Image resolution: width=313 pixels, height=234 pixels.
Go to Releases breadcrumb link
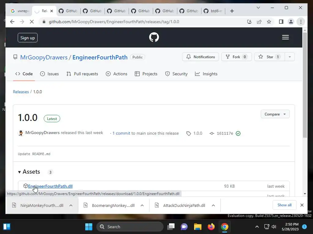click(21, 92)
